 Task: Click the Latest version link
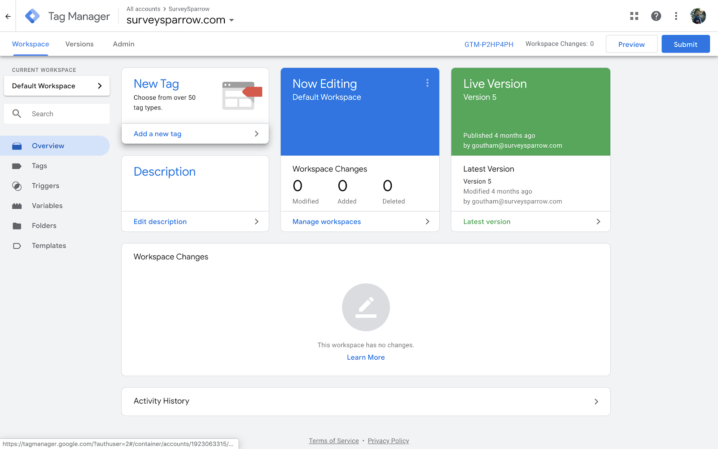tap(487, 221)
